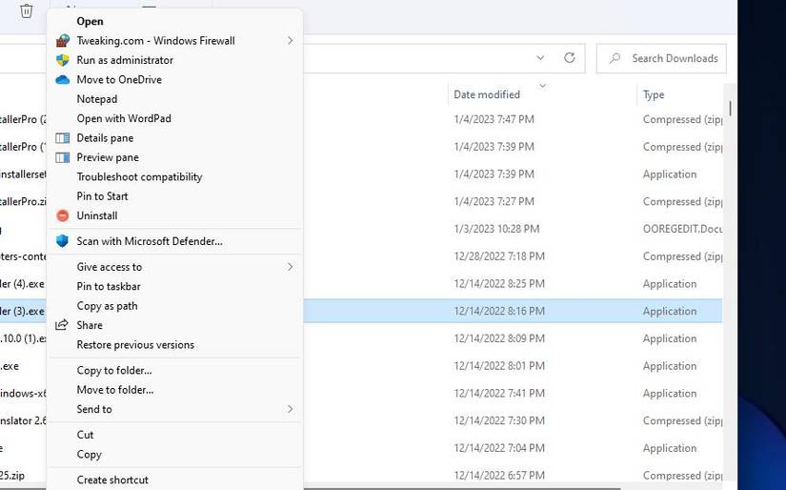The image size is (786, 490).
Task: Click Compressed type in 7:47 PM row
Action: [x=682, y=119]
